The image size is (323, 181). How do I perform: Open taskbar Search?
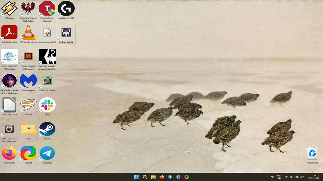pyautogui.click(x=145, y=177)
